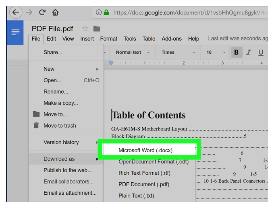
Task: Select Publish to the web...
Action: (x=66, y=170)
